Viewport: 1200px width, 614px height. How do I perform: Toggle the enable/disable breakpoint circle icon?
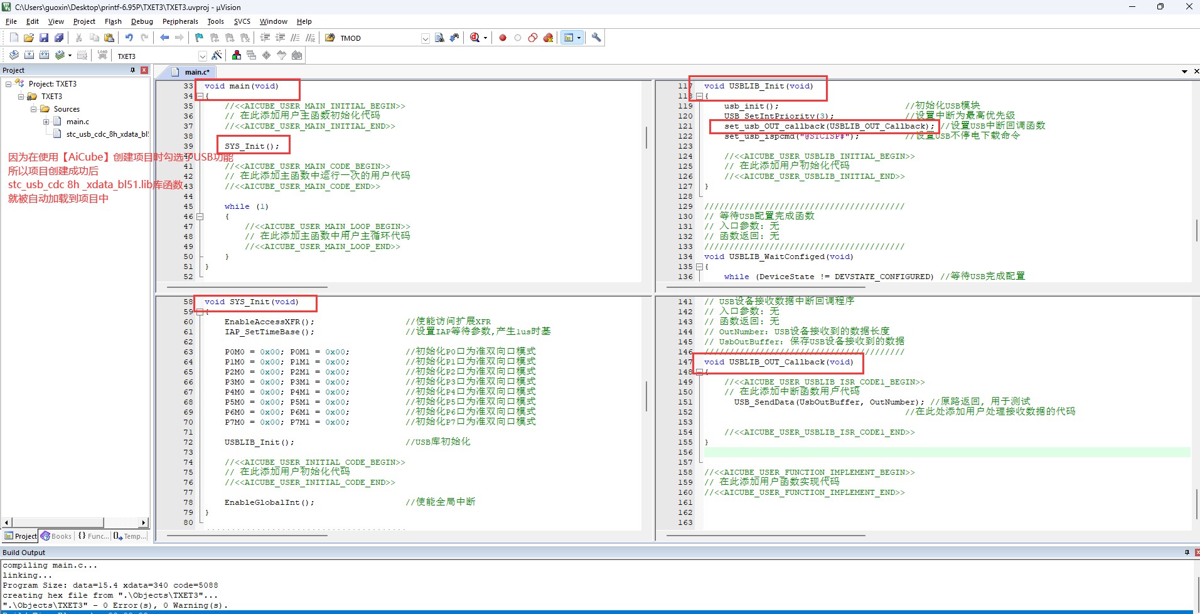tap(518, 38)
